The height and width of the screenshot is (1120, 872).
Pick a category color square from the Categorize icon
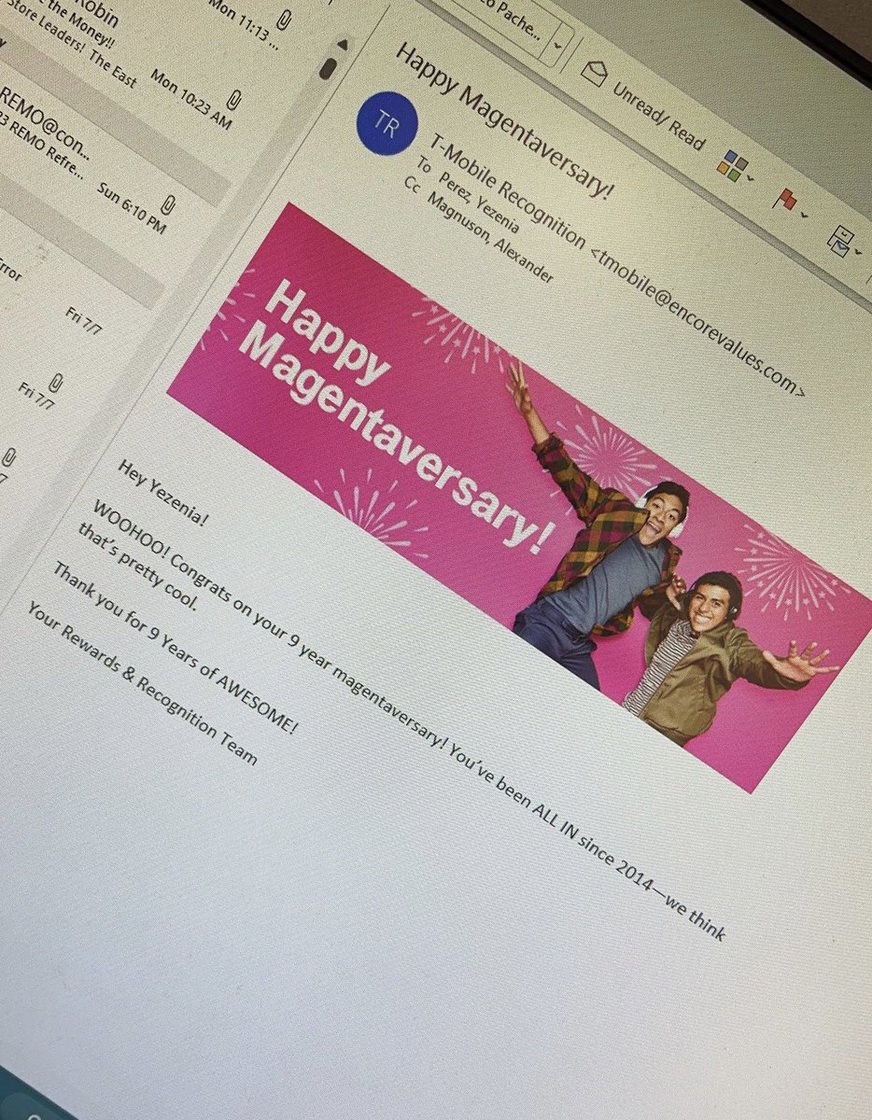732,164
